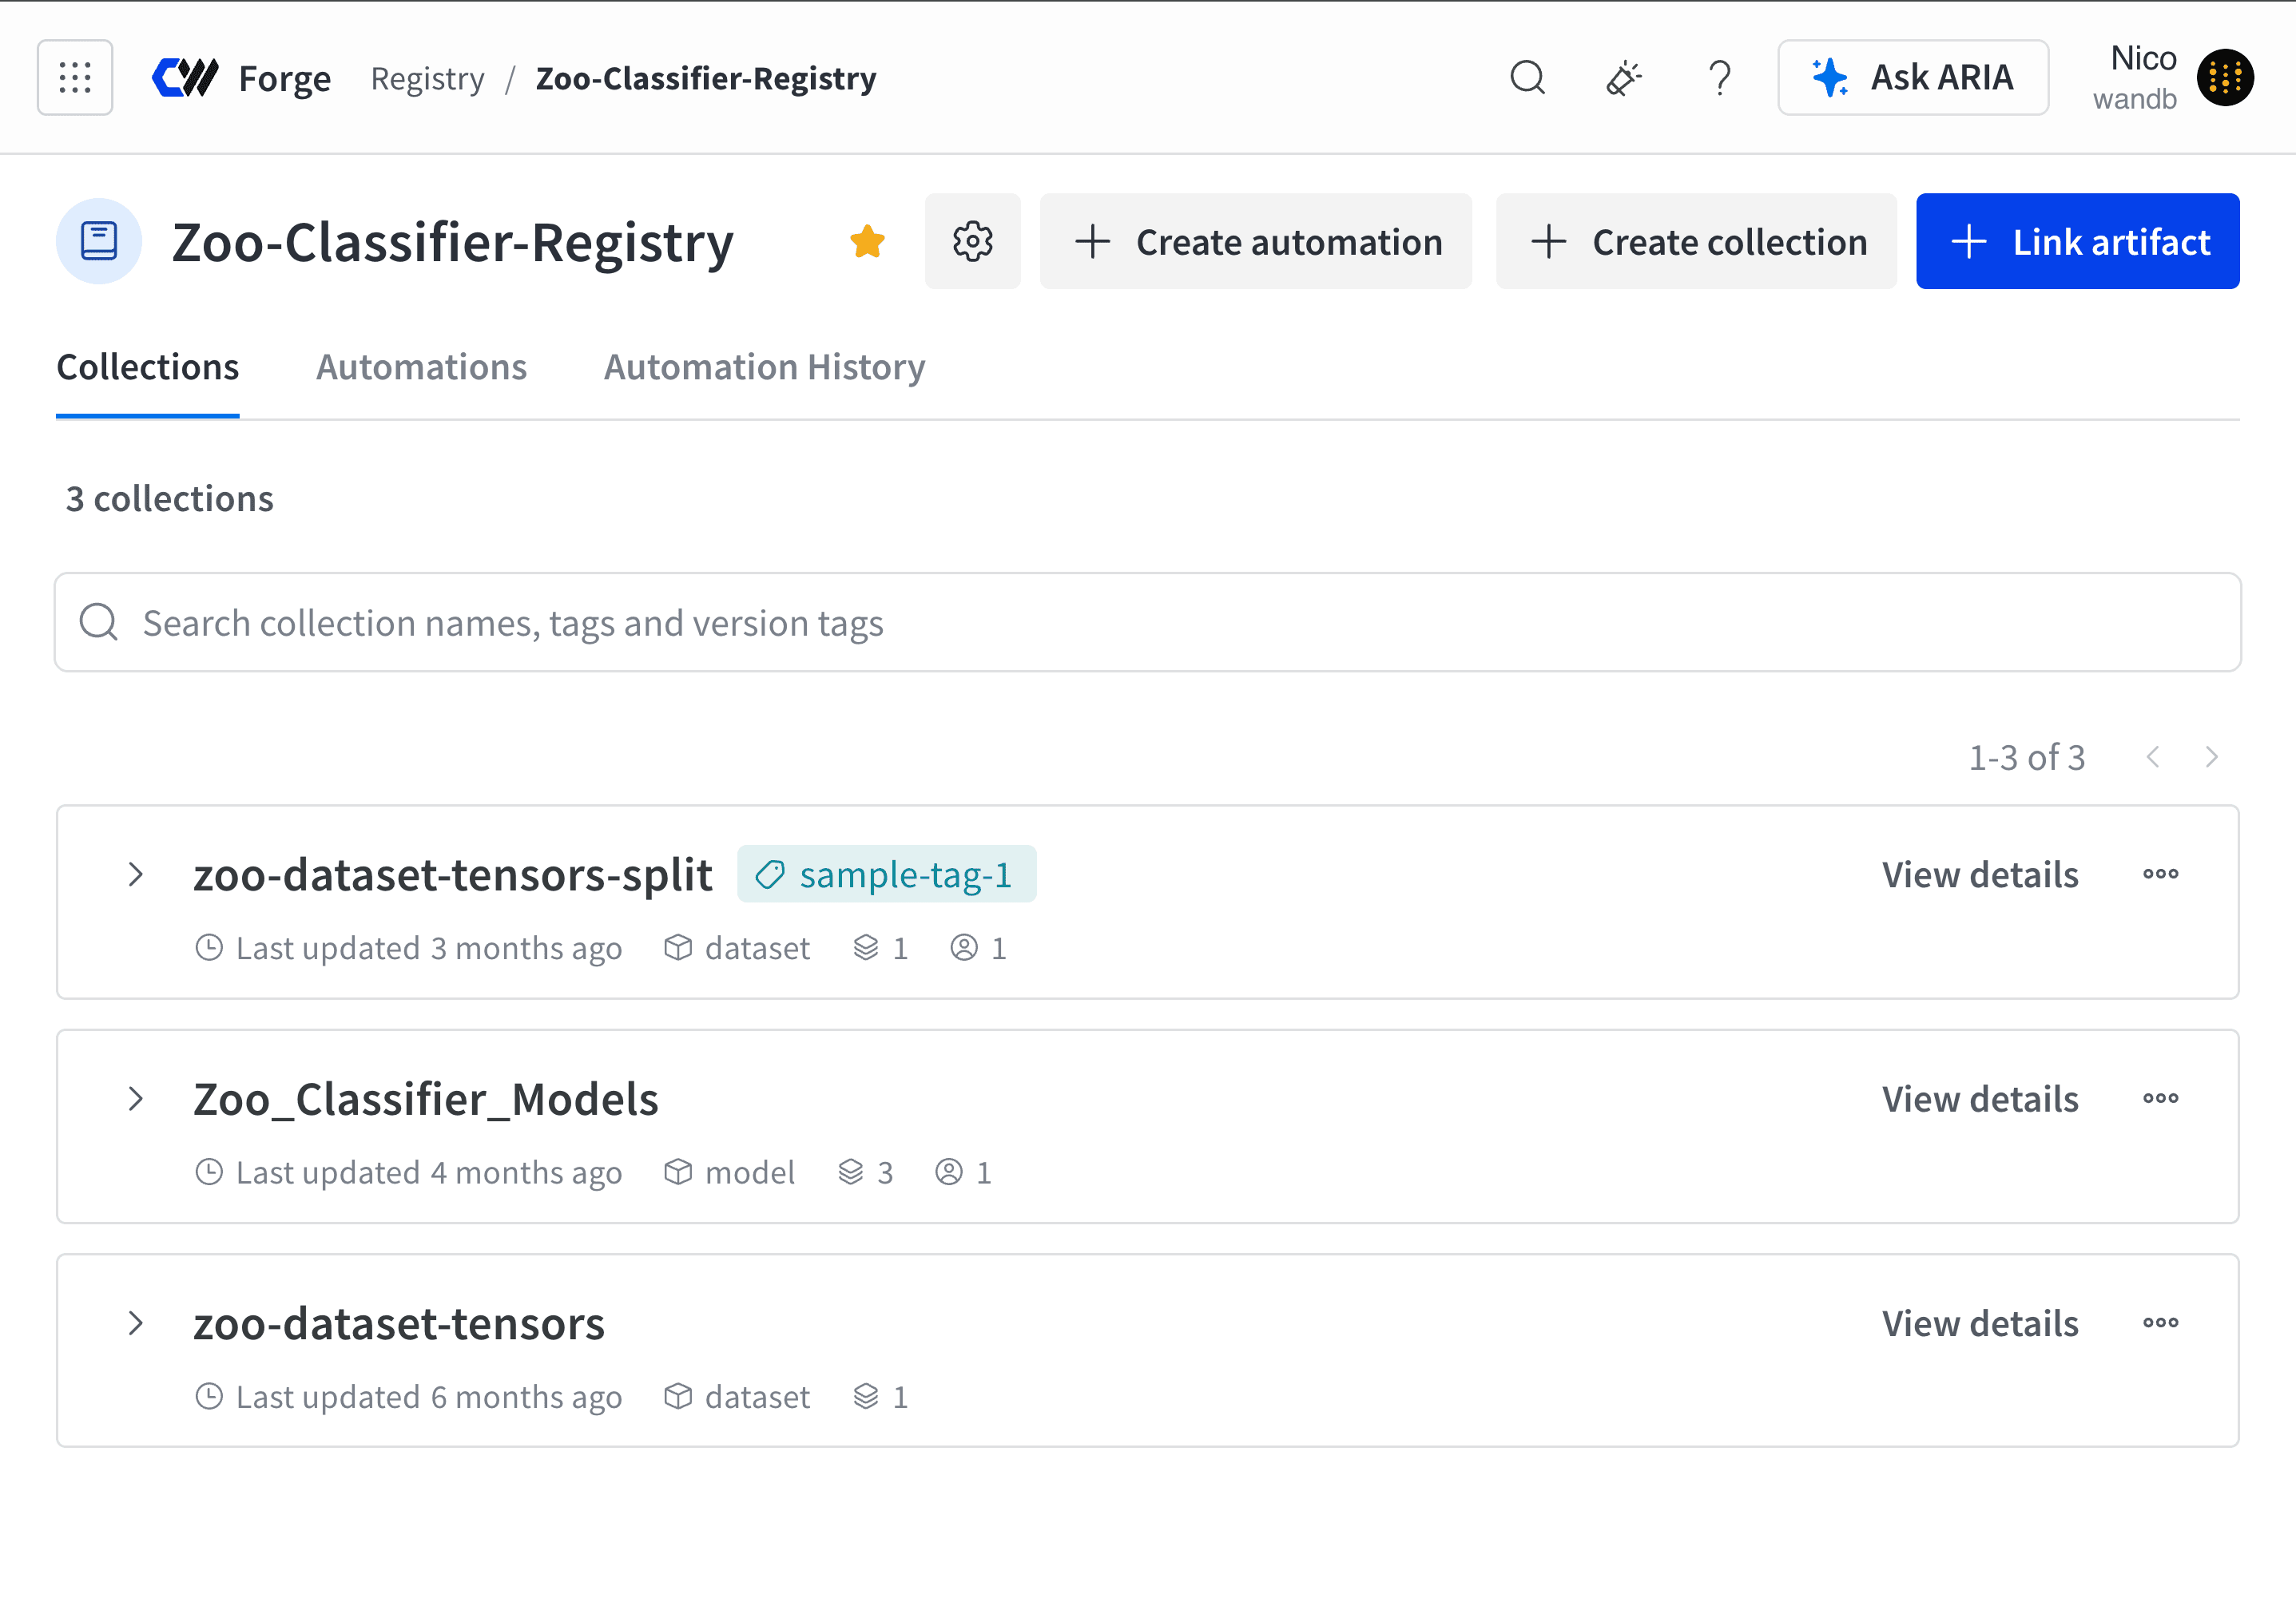Viewport: 2296px width, 1618px height.
Task: Click Create automation button
Action: (1256, 242)
